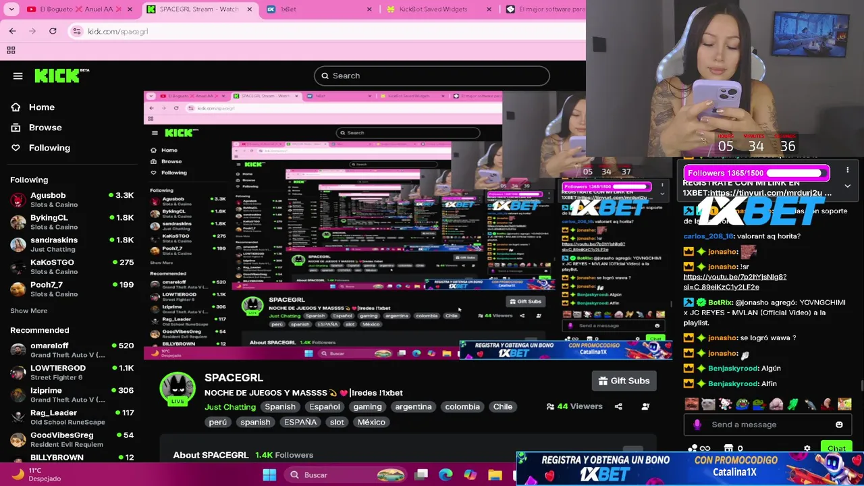Switch to the 1xBet tab
Viewport: 864px width, 486px height.
(317, 9)
